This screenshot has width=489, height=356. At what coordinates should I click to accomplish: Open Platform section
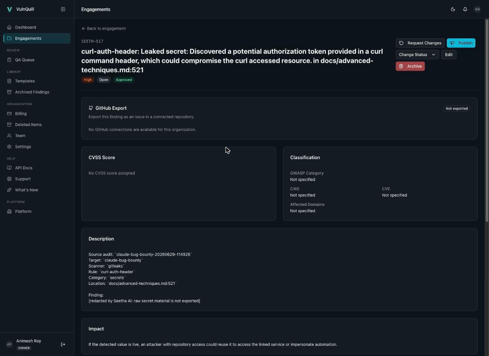tap(37, 211)
